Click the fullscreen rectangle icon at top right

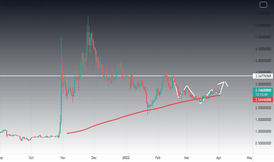coord(263,5)
